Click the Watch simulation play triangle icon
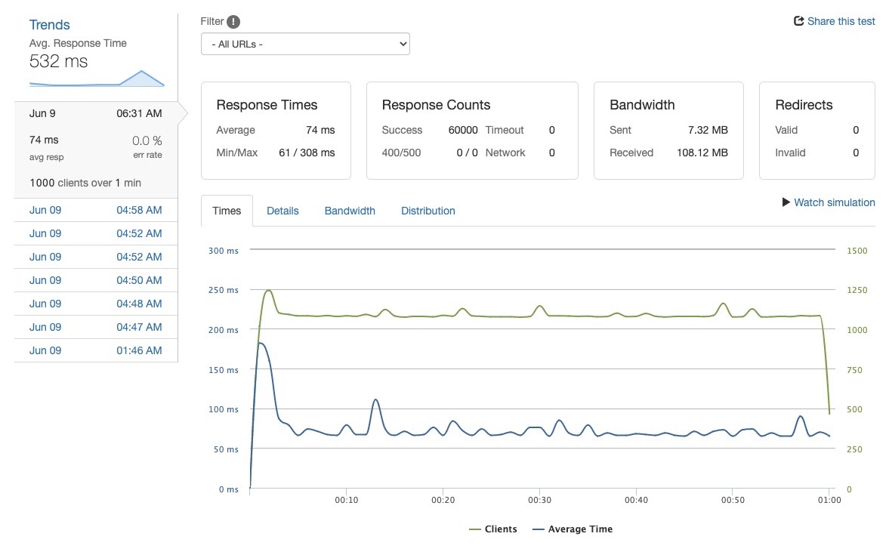The image size is (889, 552). pyautogui.click(x=786, y=202)
